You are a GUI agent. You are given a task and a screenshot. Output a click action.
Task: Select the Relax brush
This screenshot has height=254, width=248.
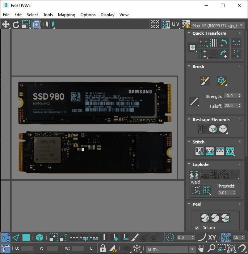point(222,81)
